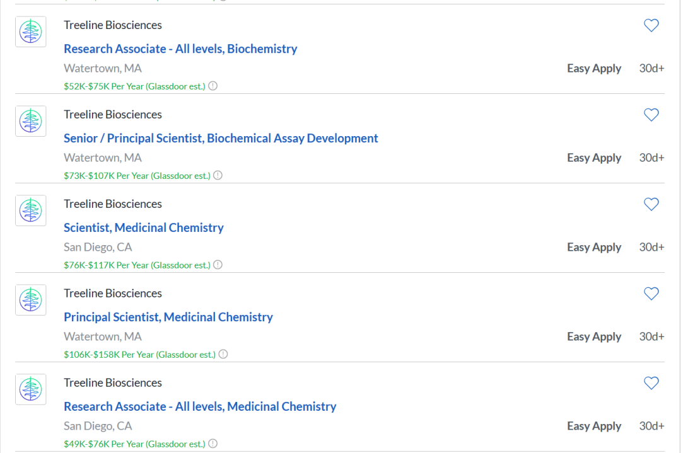Open Scientist, Medicinal Chemistry job posting
Image resolution: width=681 pixels, height=453 pixels.
click(x=144, y=228)
